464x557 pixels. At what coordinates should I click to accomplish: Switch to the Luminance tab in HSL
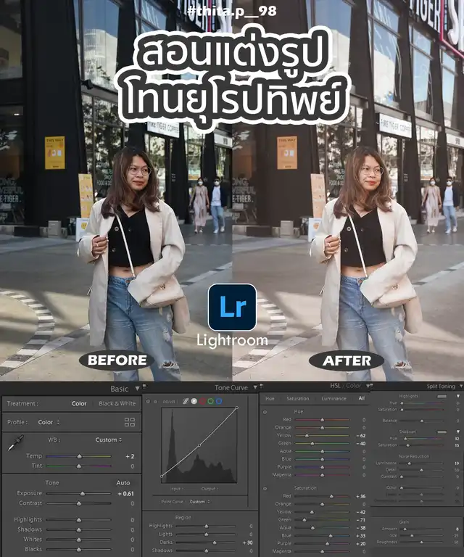point(333,398)
